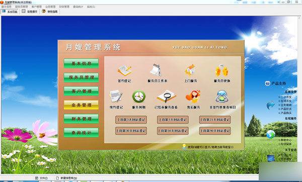Image resolution: width=302 pixels, height=182 pixels.
Task: Select the 财务管理 green sidebar button
Action: pos(81,119)
